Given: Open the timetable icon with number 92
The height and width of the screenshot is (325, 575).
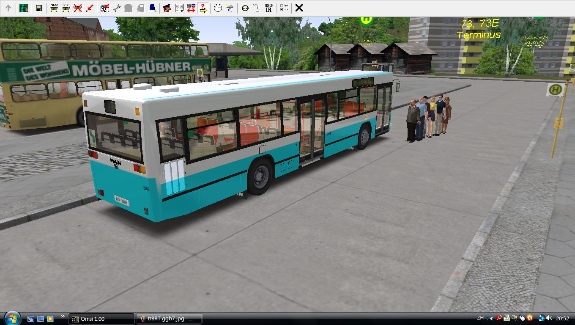Looking at the screenshot, I should (x=105, y=8).
